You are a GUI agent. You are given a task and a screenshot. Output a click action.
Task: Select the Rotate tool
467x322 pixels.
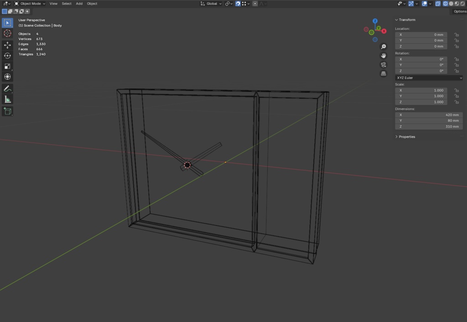pos(7,56)
